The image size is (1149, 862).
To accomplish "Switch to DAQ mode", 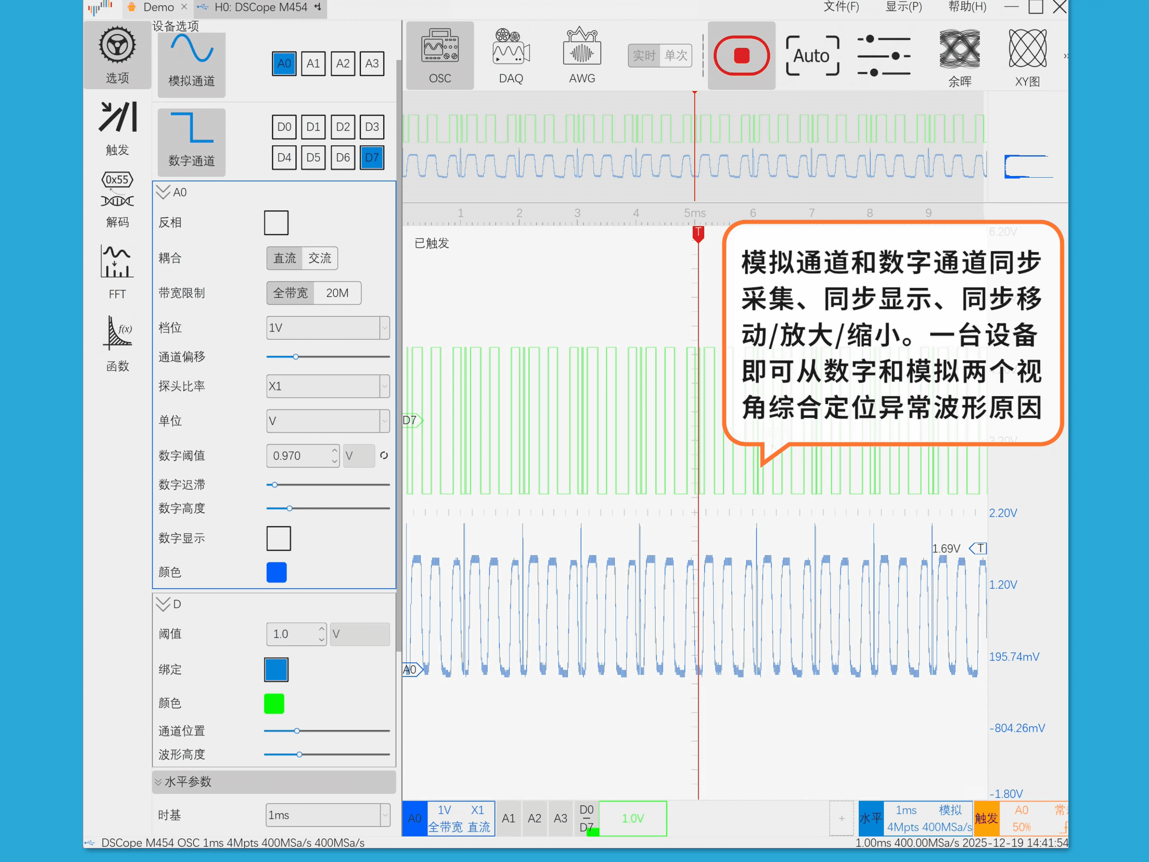I will pos(511,55).
